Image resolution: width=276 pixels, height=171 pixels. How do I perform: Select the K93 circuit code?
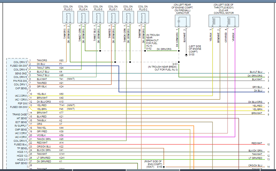point(61,61)
